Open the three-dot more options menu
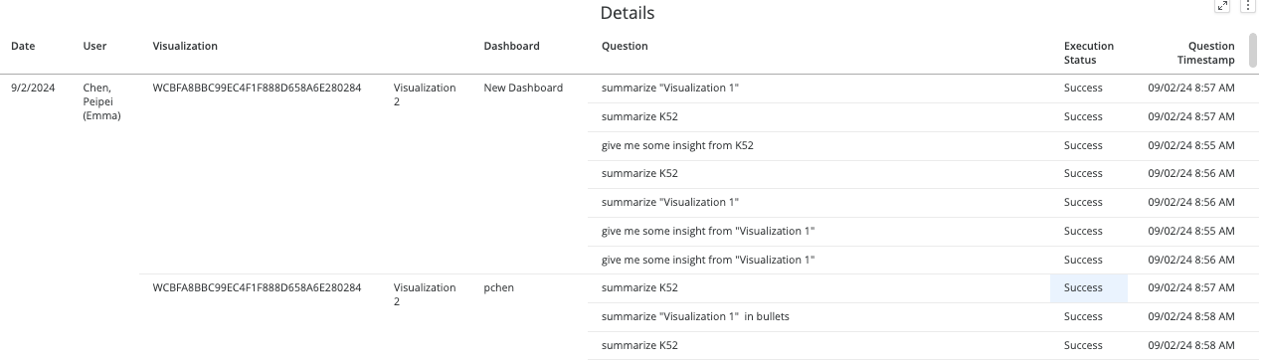The width and height of the screenshot is (1262, 360). pos(1248,7)
